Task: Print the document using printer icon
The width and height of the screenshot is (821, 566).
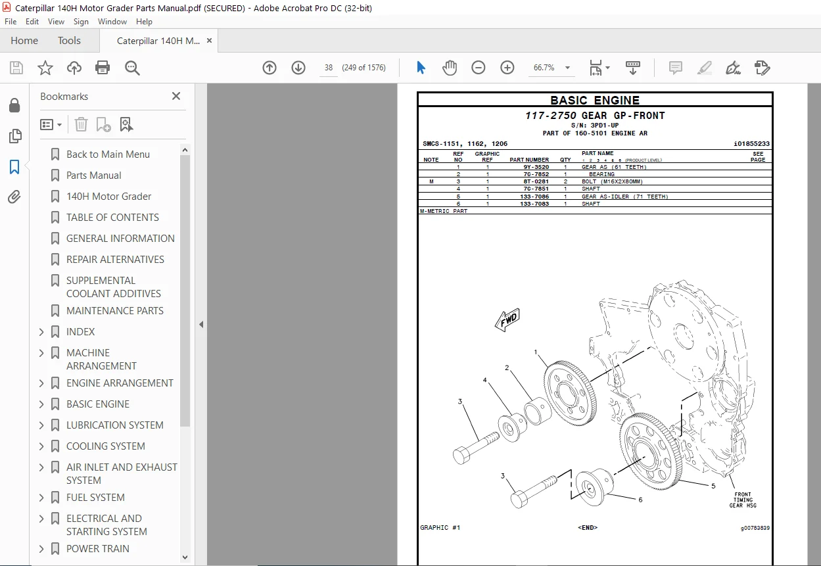Action: click(x=103, y=68)
